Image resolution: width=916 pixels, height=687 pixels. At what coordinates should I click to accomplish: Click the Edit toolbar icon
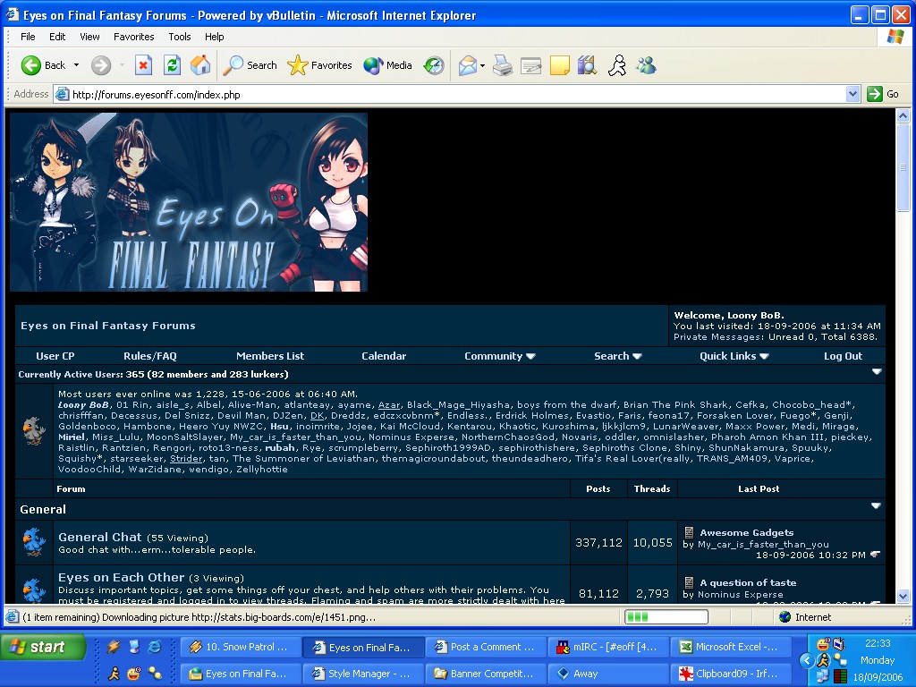(x=531, y=65)
